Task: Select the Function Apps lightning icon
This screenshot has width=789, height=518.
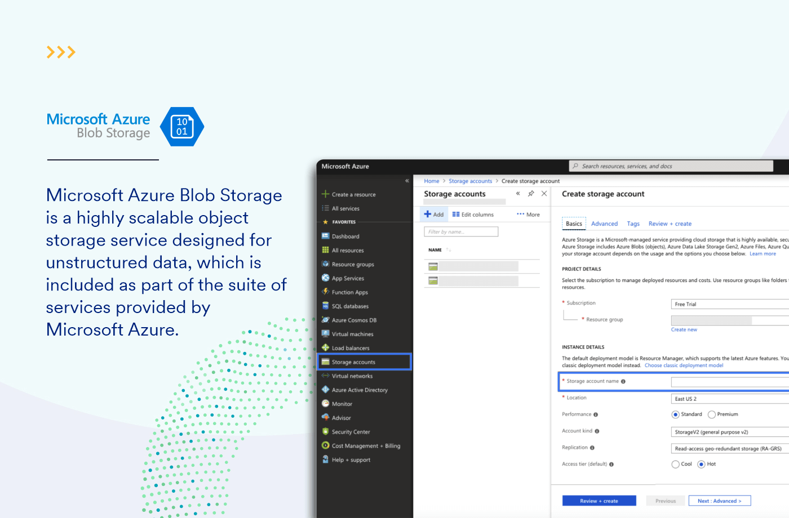Action: (325, 292)
